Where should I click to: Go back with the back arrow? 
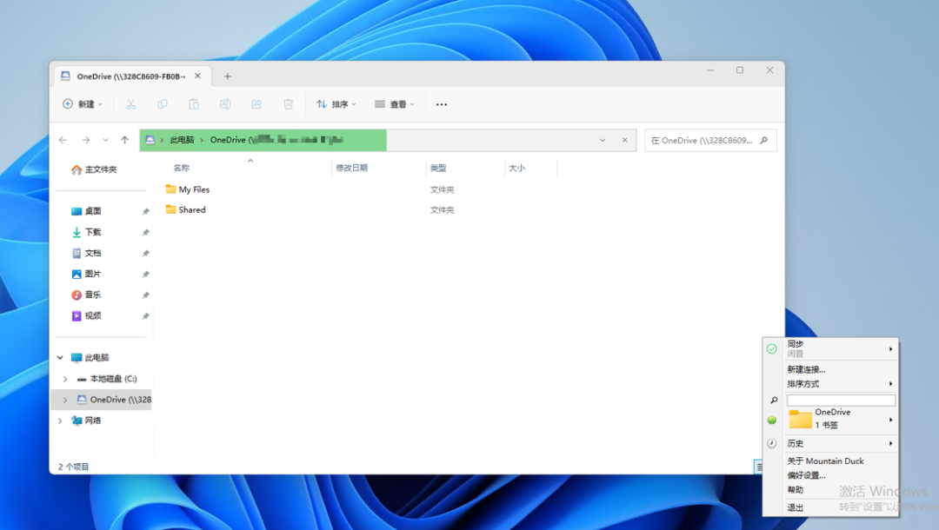click(63, 140)
